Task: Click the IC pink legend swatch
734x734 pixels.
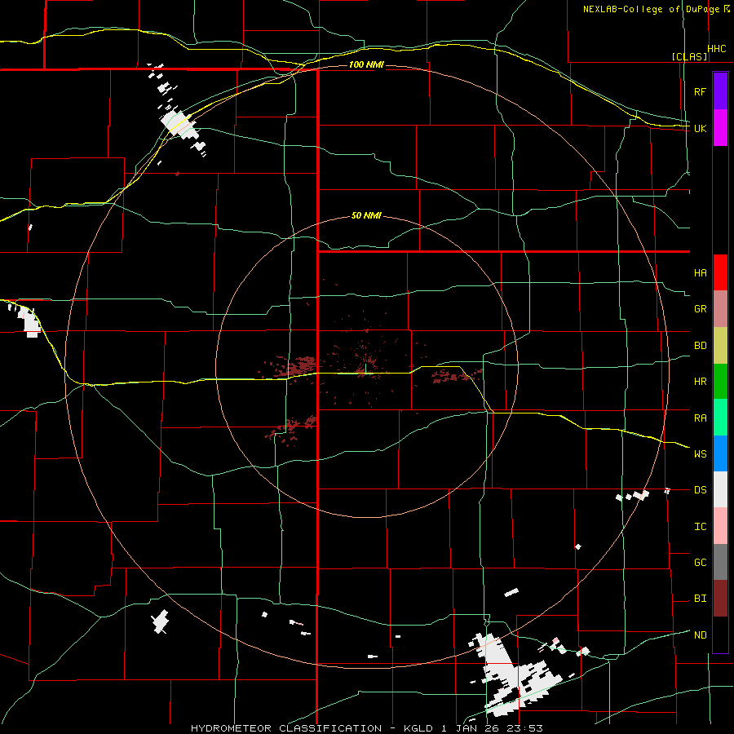Action: pos(720,526)
